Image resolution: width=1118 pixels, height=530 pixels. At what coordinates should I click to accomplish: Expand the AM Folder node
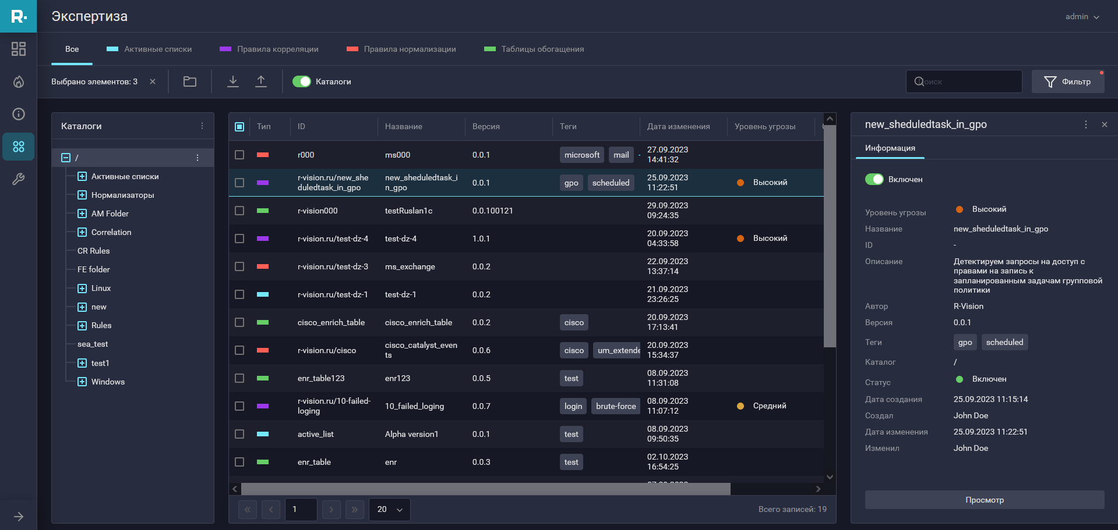coord(82,214)
